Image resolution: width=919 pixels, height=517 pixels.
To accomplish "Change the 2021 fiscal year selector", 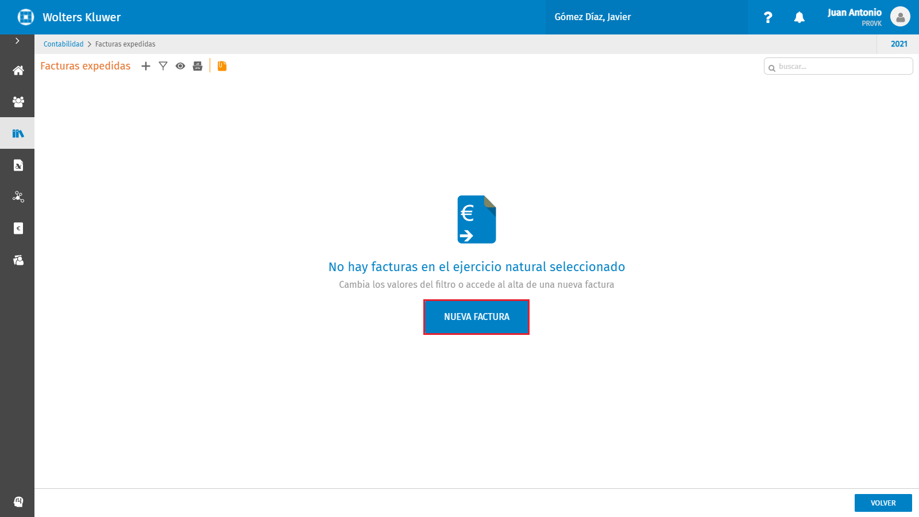I will click(x=899, y=44).
